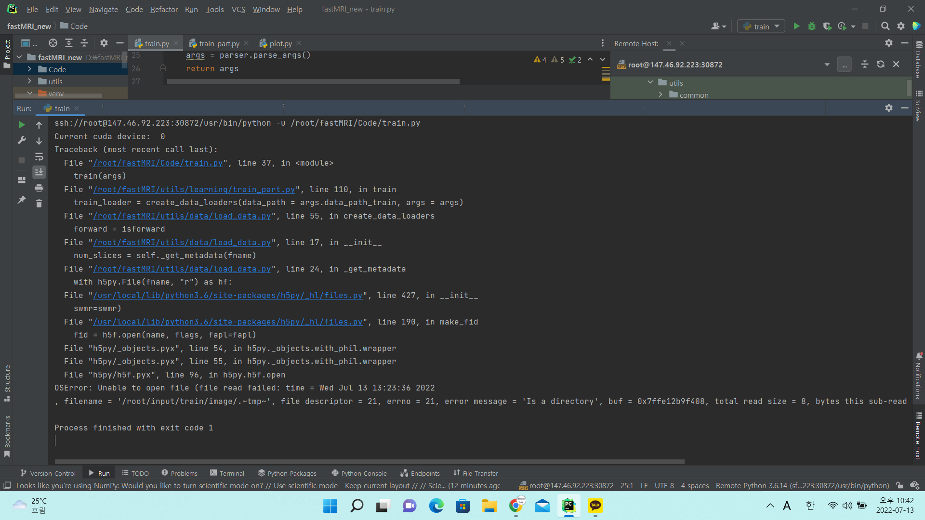Image resolution: width=925 pixels, height=520 pixels.
Task: Stop the running process
Action: click(x=21, y=160)
